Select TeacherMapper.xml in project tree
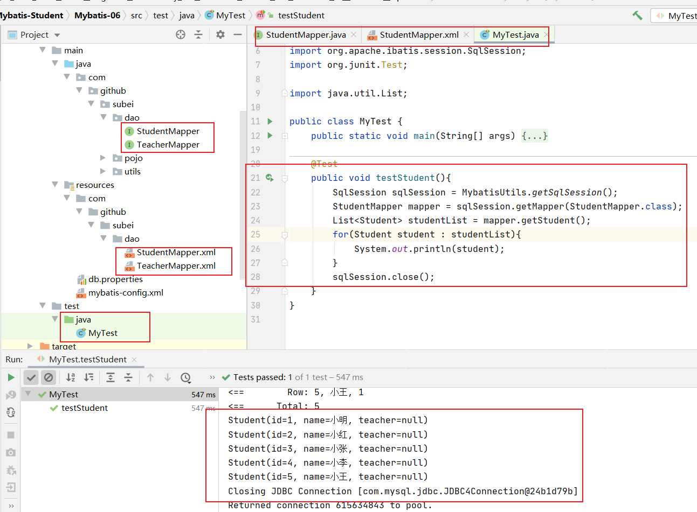The width and height of the screenshot is (697, 512). pyautogui.click(x=176, y=266)
